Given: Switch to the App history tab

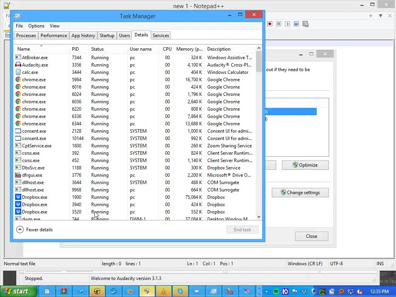Looking at the screenshot, I should [83, 35].
